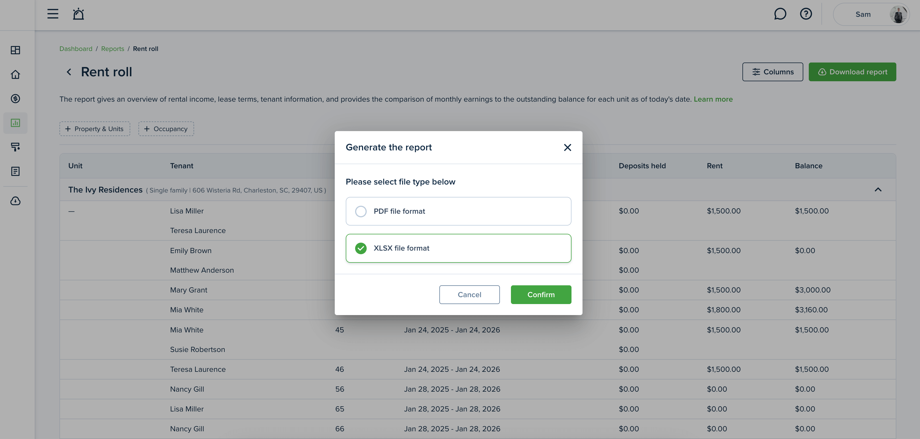
Task: Confirm the report generation
Action: [x=541, y=295]
